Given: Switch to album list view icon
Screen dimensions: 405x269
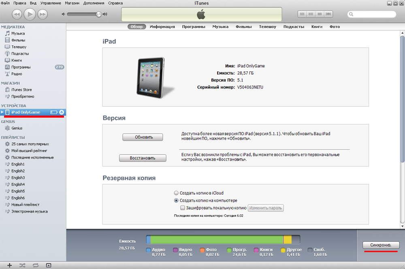Looking at the screenshot, I should tap(311, 14).
